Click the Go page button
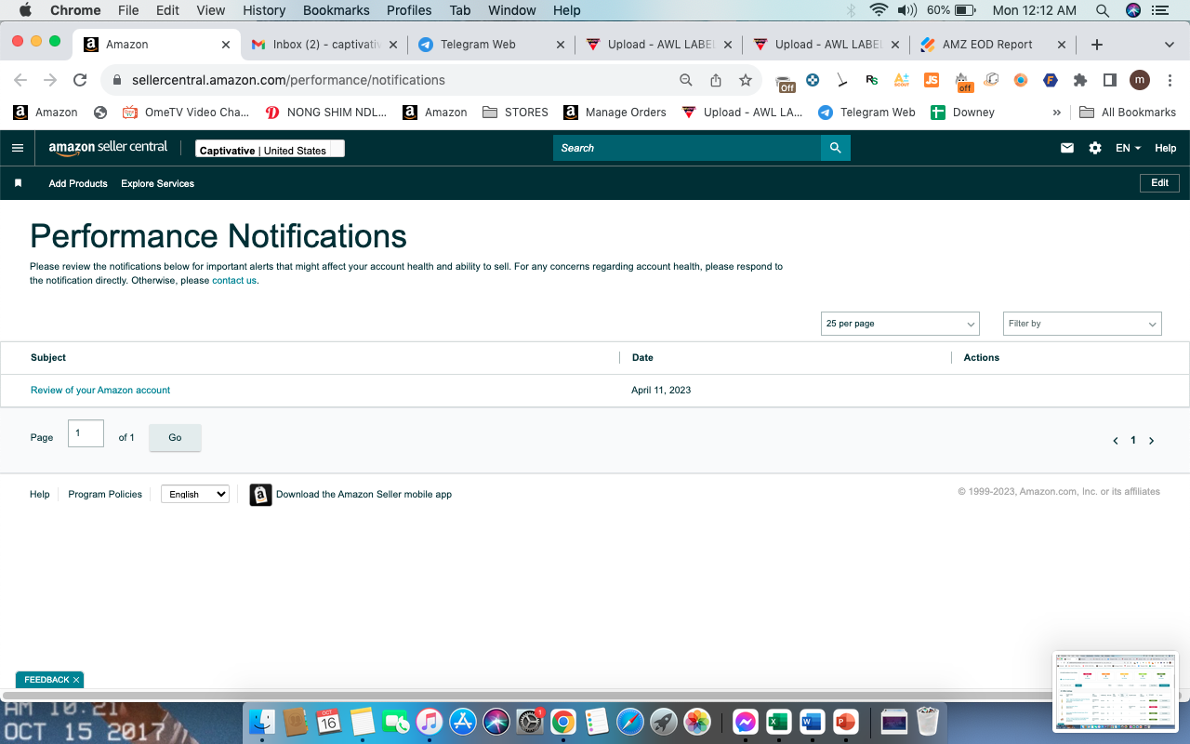The height and width of the screenshot is (744, 1190). [175, 437]
